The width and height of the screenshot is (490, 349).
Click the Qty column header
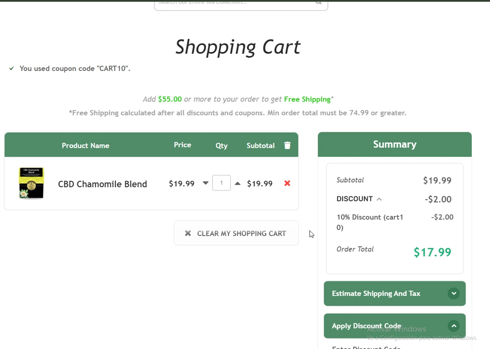pyautogui.click(x=221, y=146)
